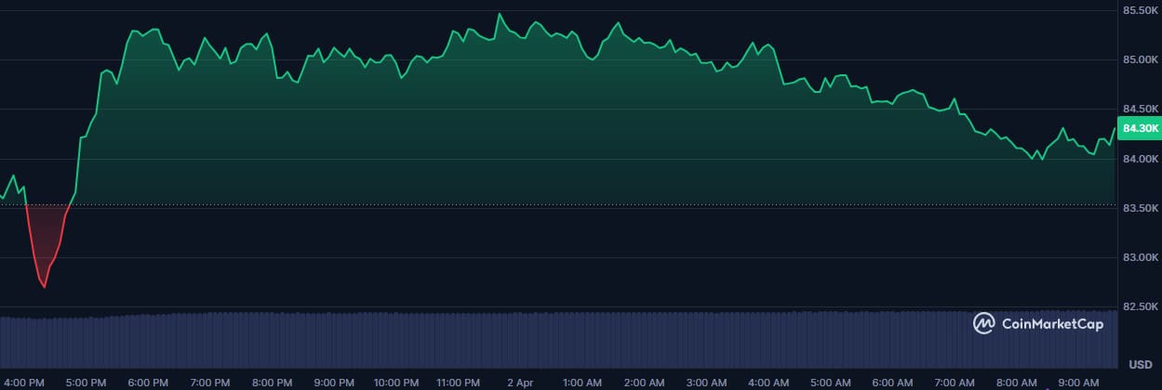Select the 10:00 PM time label
1162x390 pixels.
[x=396, y=382]
